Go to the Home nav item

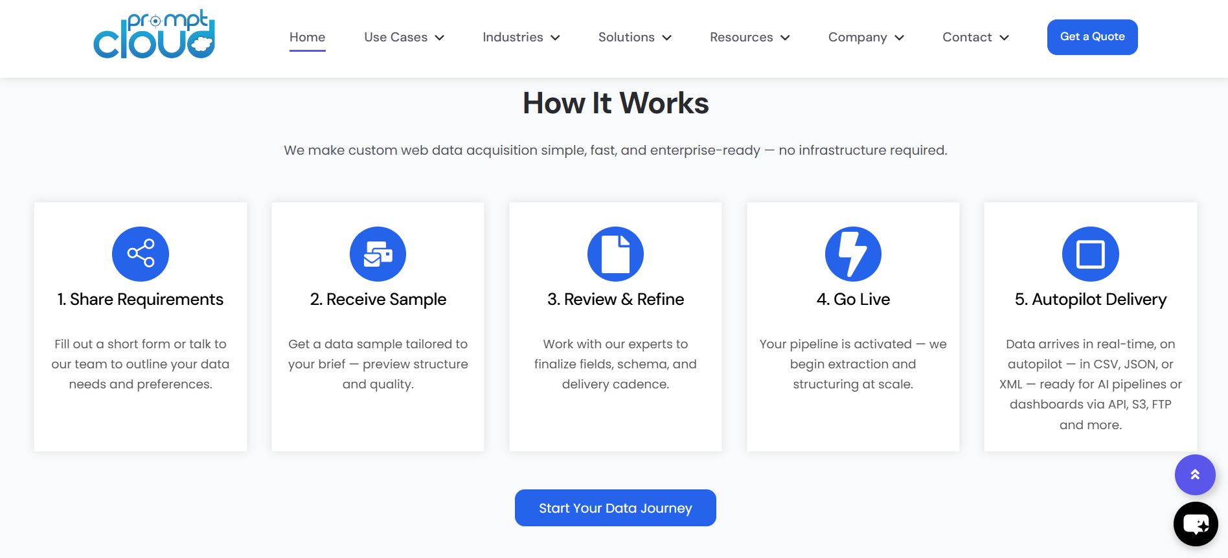tap(308, 38)
